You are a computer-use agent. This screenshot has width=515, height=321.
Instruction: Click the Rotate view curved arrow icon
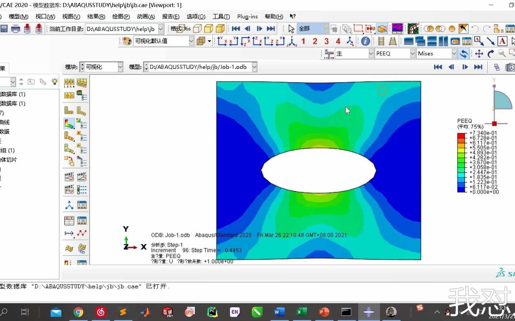[x=491, y=53]
